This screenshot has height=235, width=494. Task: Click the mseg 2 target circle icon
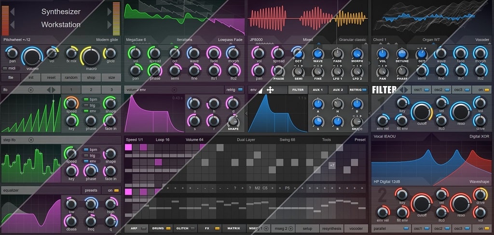[x=290, y=228]
